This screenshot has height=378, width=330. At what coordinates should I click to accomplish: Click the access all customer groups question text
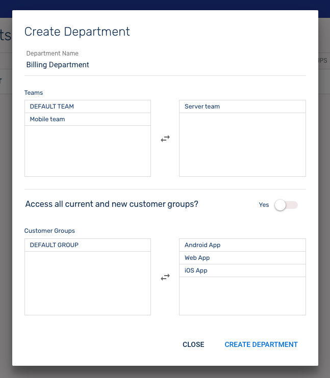tap(112, 204)
